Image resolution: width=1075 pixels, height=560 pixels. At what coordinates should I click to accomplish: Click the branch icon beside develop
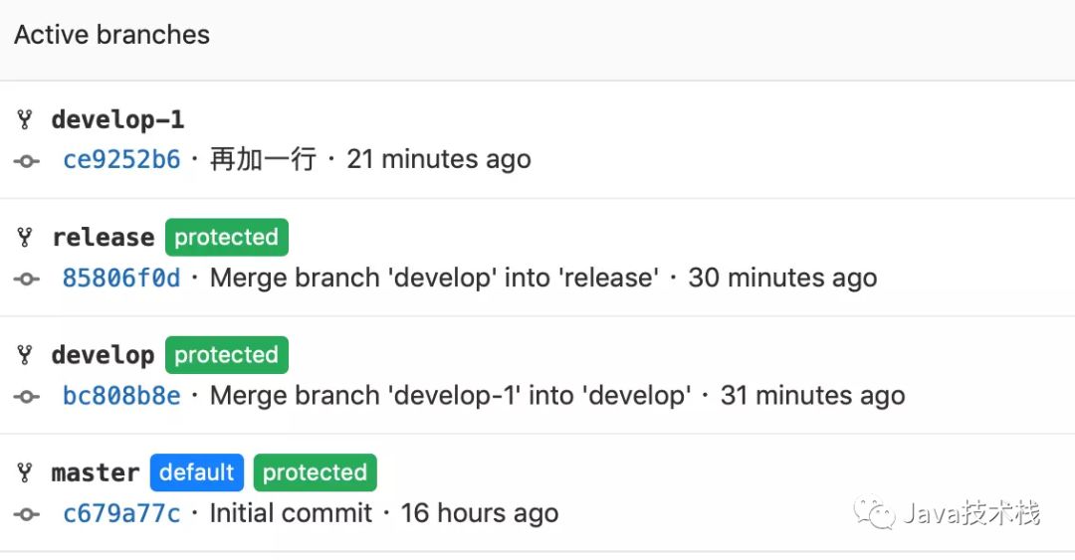[26, 355]
